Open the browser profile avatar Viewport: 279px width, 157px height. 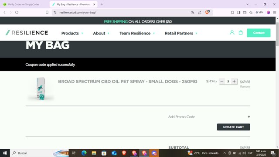tap(269, 13)
